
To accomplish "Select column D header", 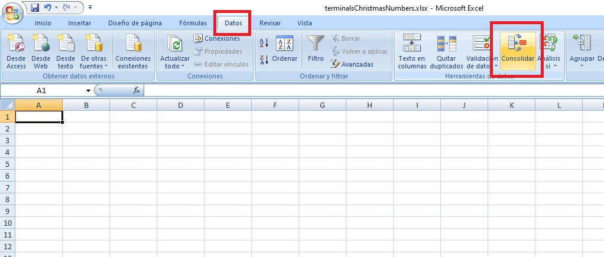I will (181, 105).
